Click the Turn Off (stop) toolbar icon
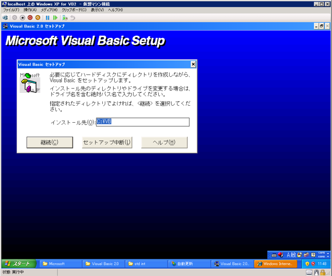 [x=22, y=18]
